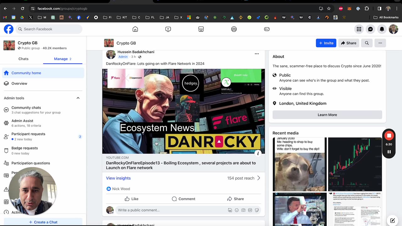Image resolution: width=402 pixels, height=226 pixels.
Task: Select Community home in sidebar
Action: click(43, 73)
